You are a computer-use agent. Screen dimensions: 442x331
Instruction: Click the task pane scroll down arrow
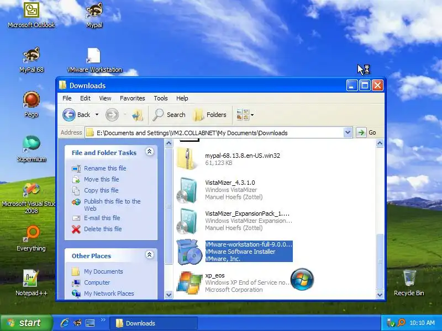click(x=169, y=295)
